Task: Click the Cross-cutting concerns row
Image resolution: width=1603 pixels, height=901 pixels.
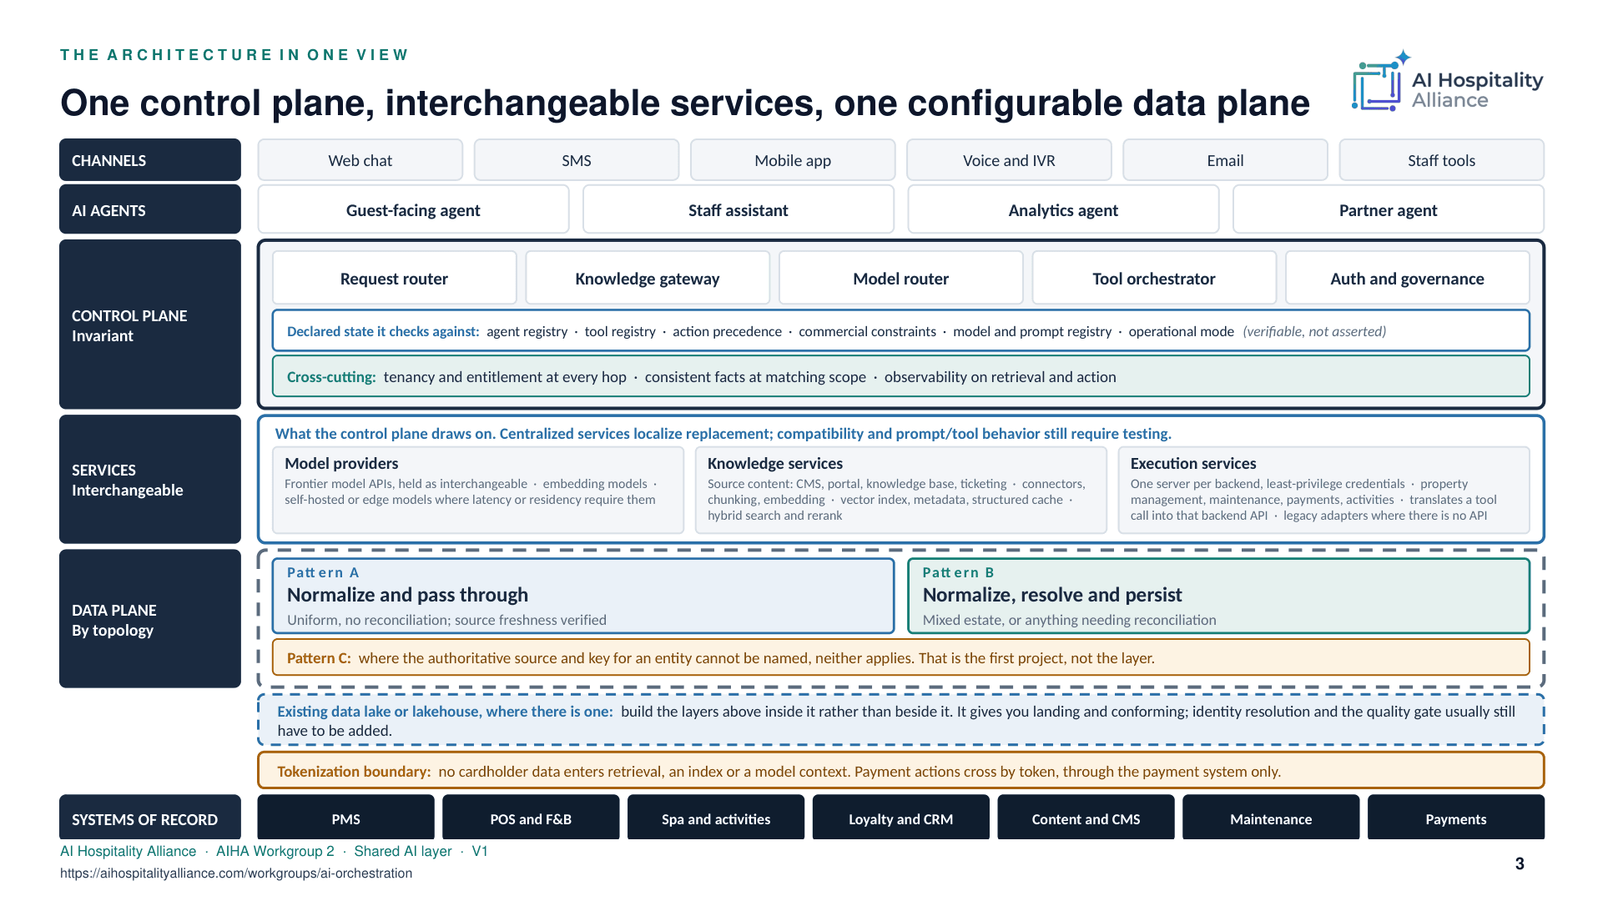Action: click(x=901, y=376)
